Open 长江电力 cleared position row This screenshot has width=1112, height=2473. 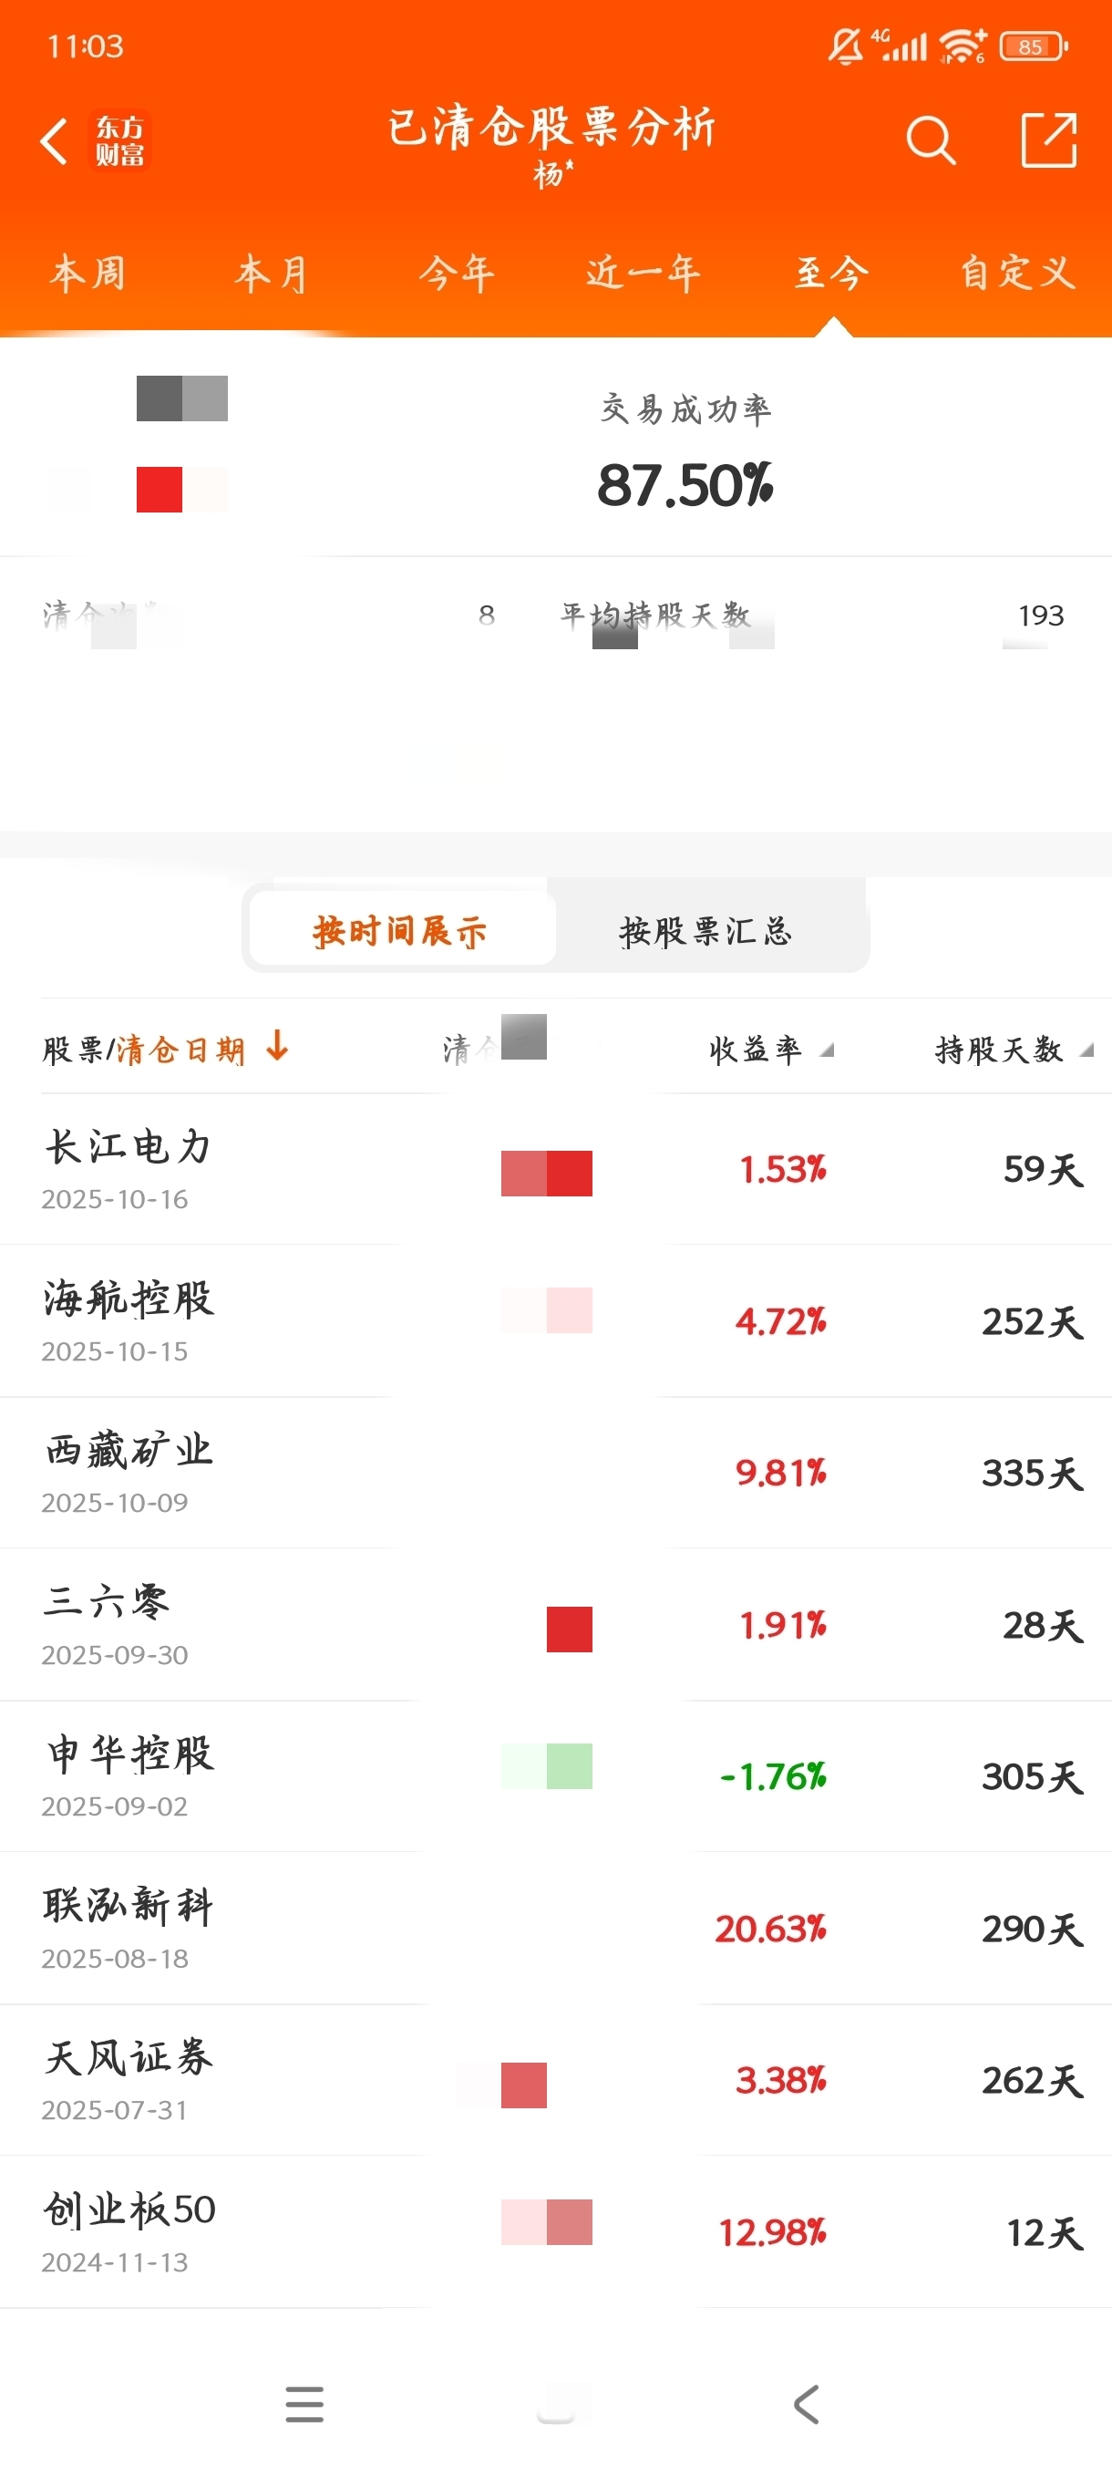[x=555, y=1169]
